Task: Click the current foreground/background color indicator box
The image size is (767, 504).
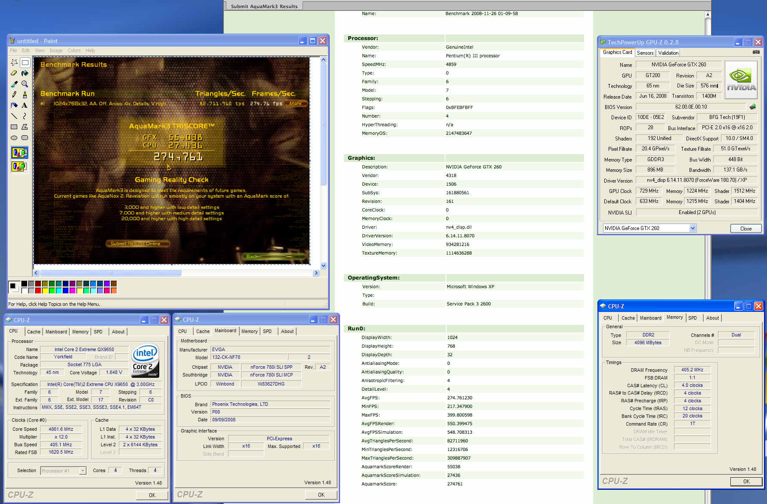Action: [x=14, y=287]
